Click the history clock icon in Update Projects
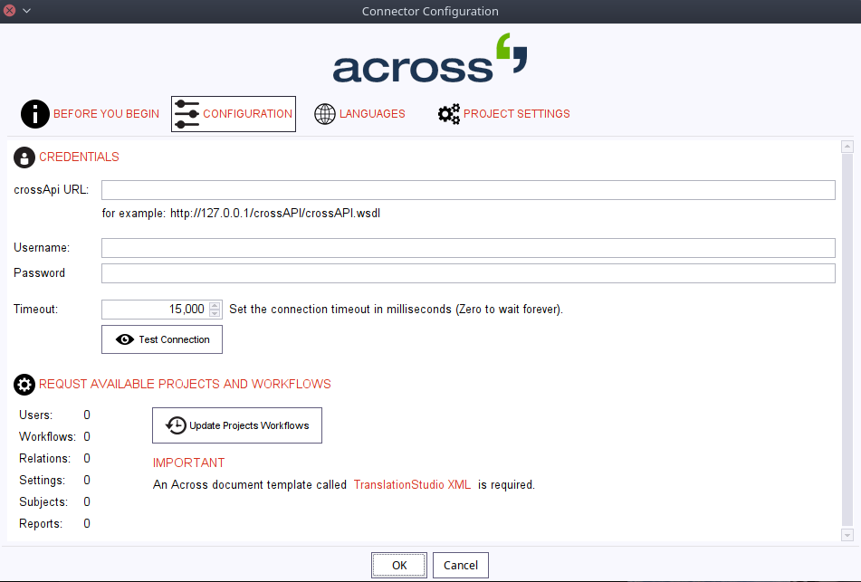Image resolution: width=861 pixels, height=582 pixels. [x=176, y=425]
